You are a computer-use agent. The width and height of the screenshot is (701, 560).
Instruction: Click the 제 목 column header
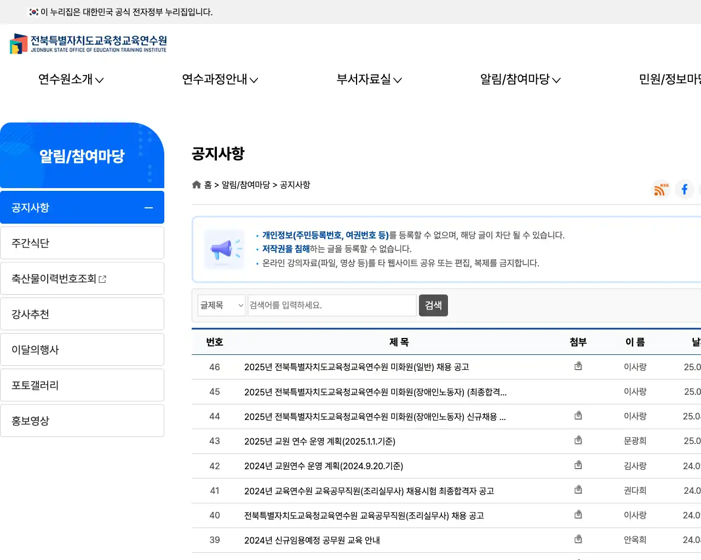point(399,342)
